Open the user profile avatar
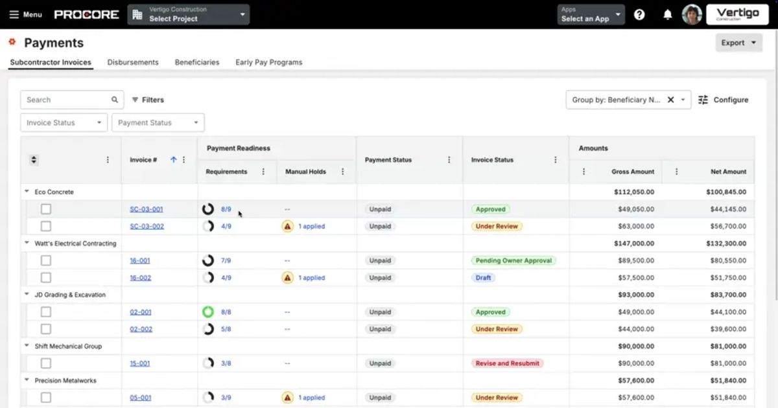 [692, 14]
